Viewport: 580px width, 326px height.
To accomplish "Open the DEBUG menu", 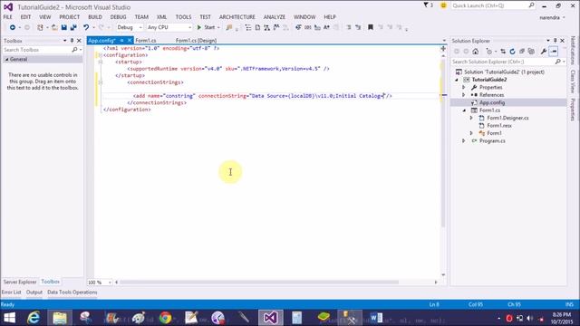I will pos(118,17).
